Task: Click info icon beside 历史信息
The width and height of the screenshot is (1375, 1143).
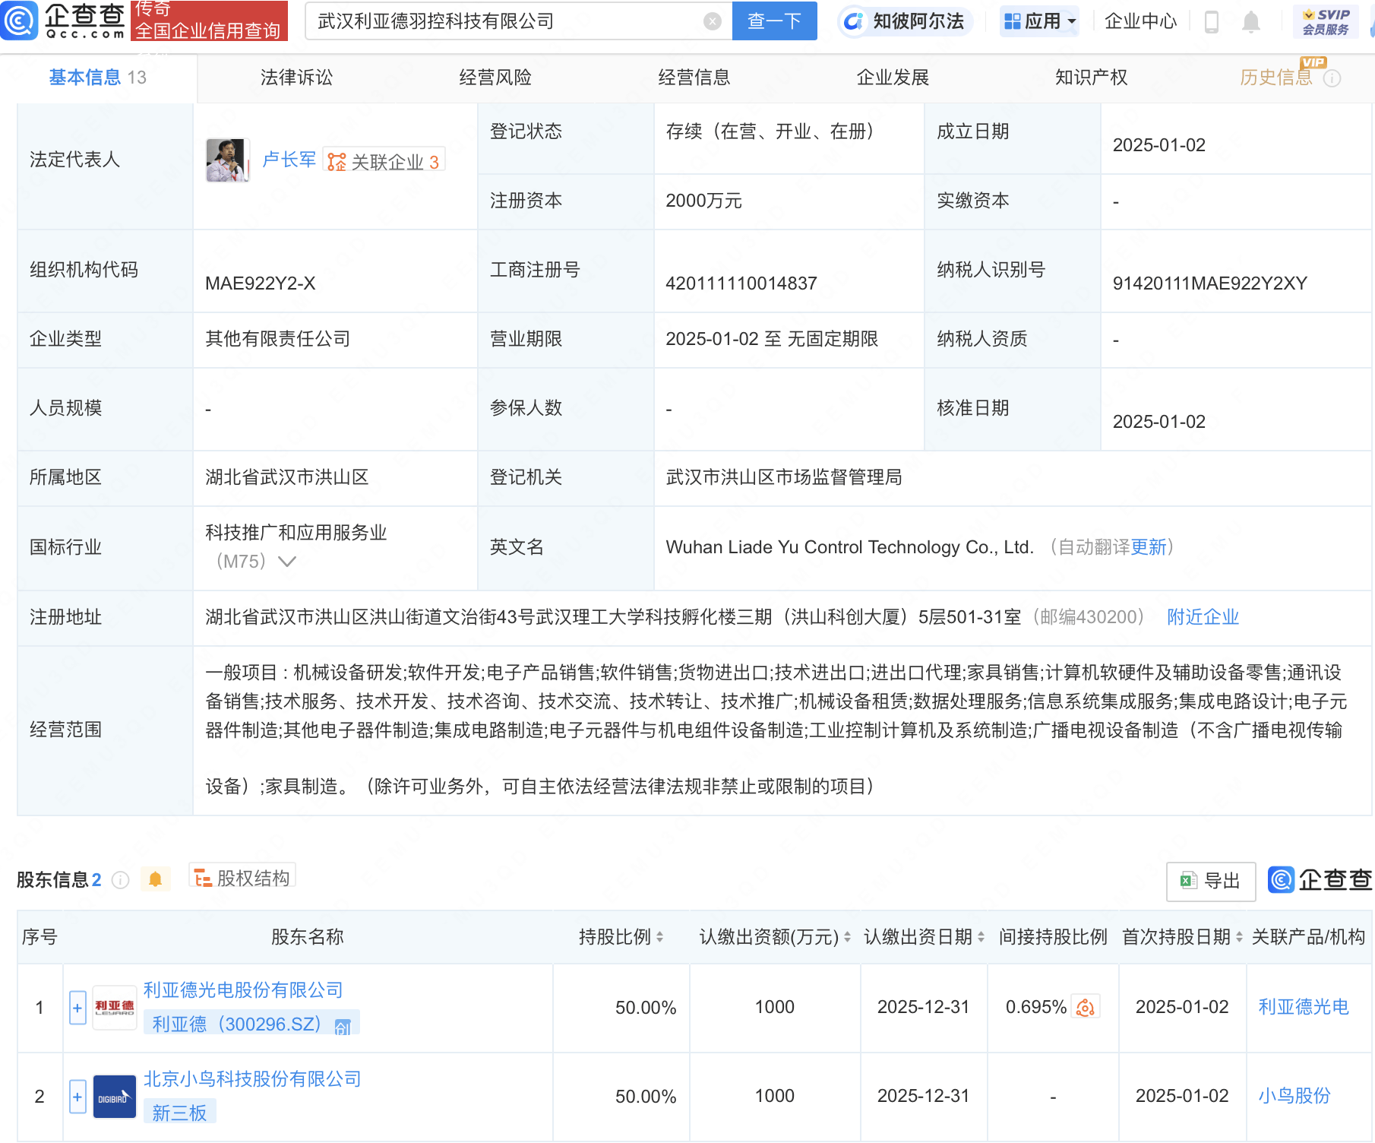Action: 1332,78
